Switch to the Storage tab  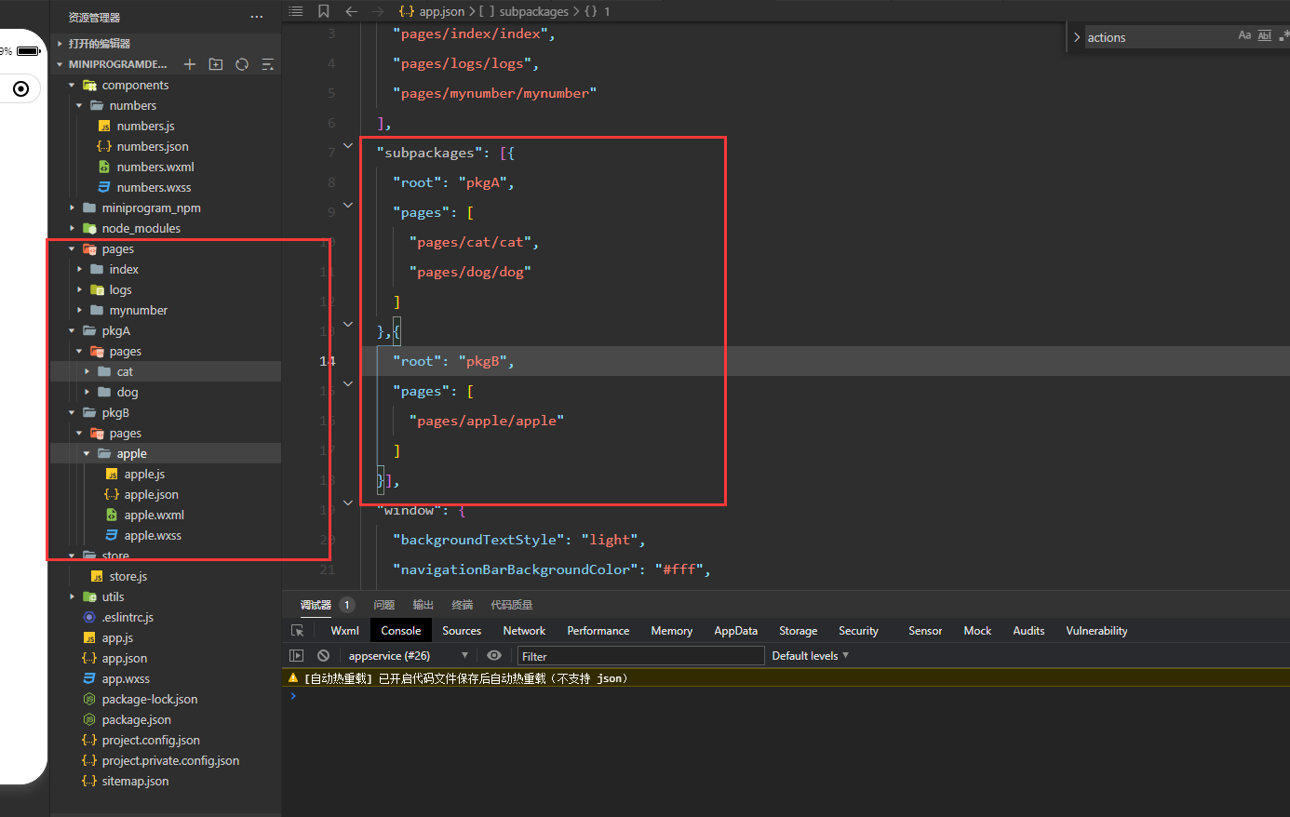point(798,630)
